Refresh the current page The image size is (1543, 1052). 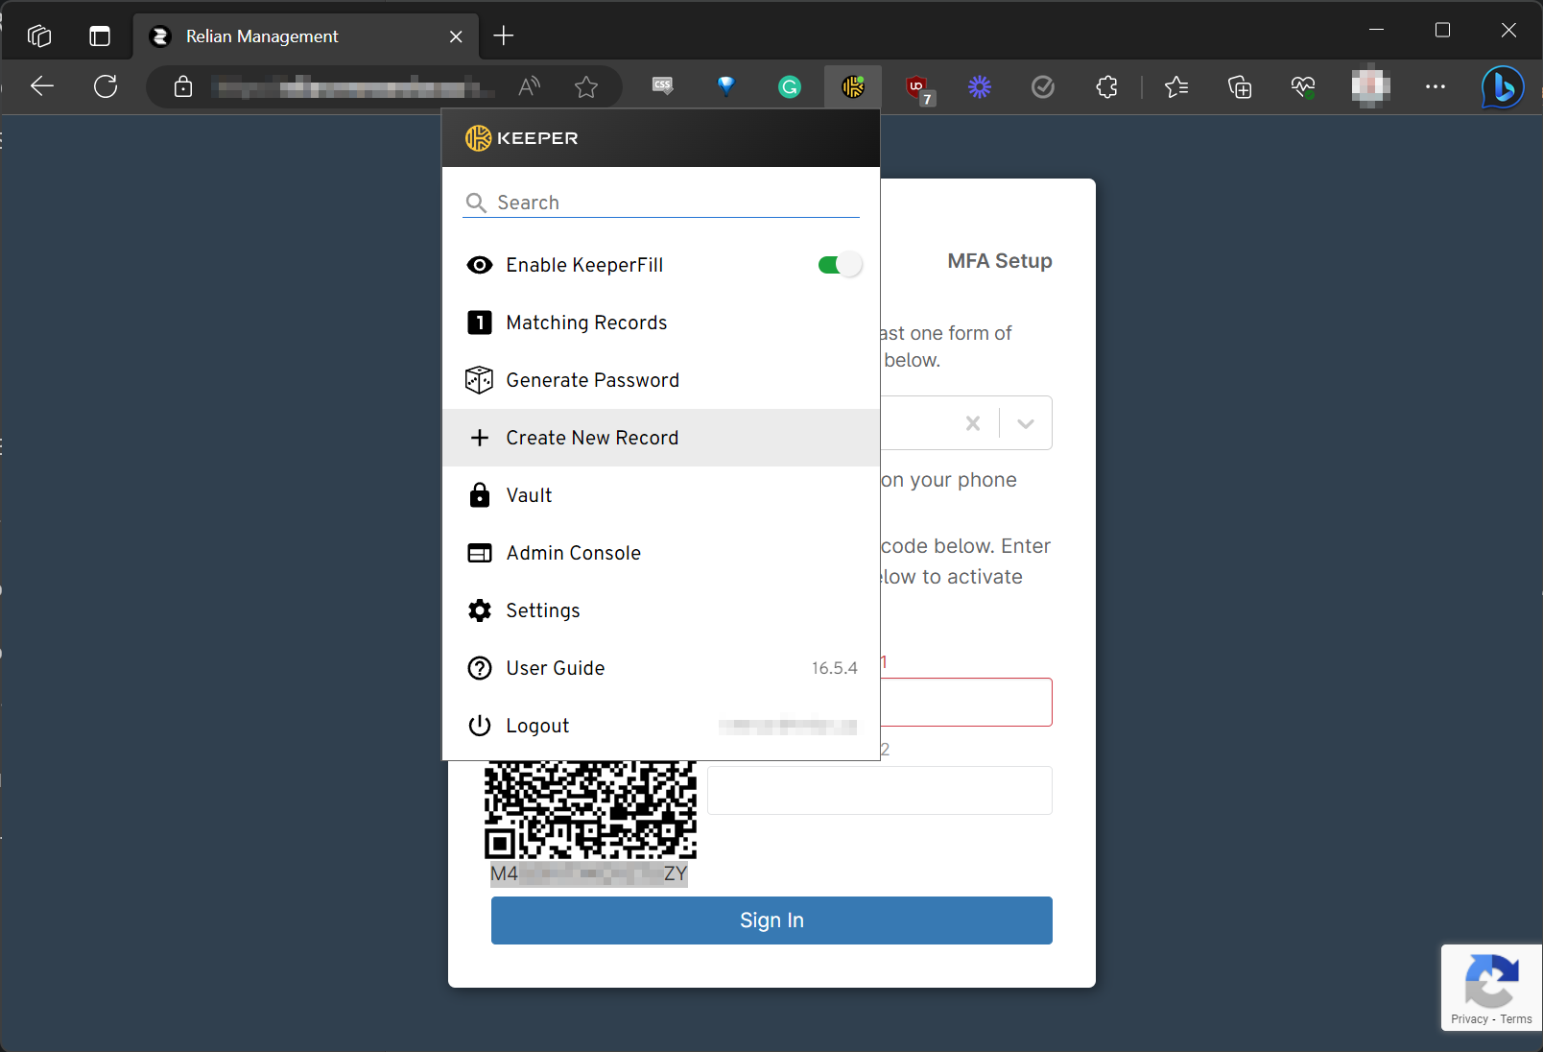106,86
